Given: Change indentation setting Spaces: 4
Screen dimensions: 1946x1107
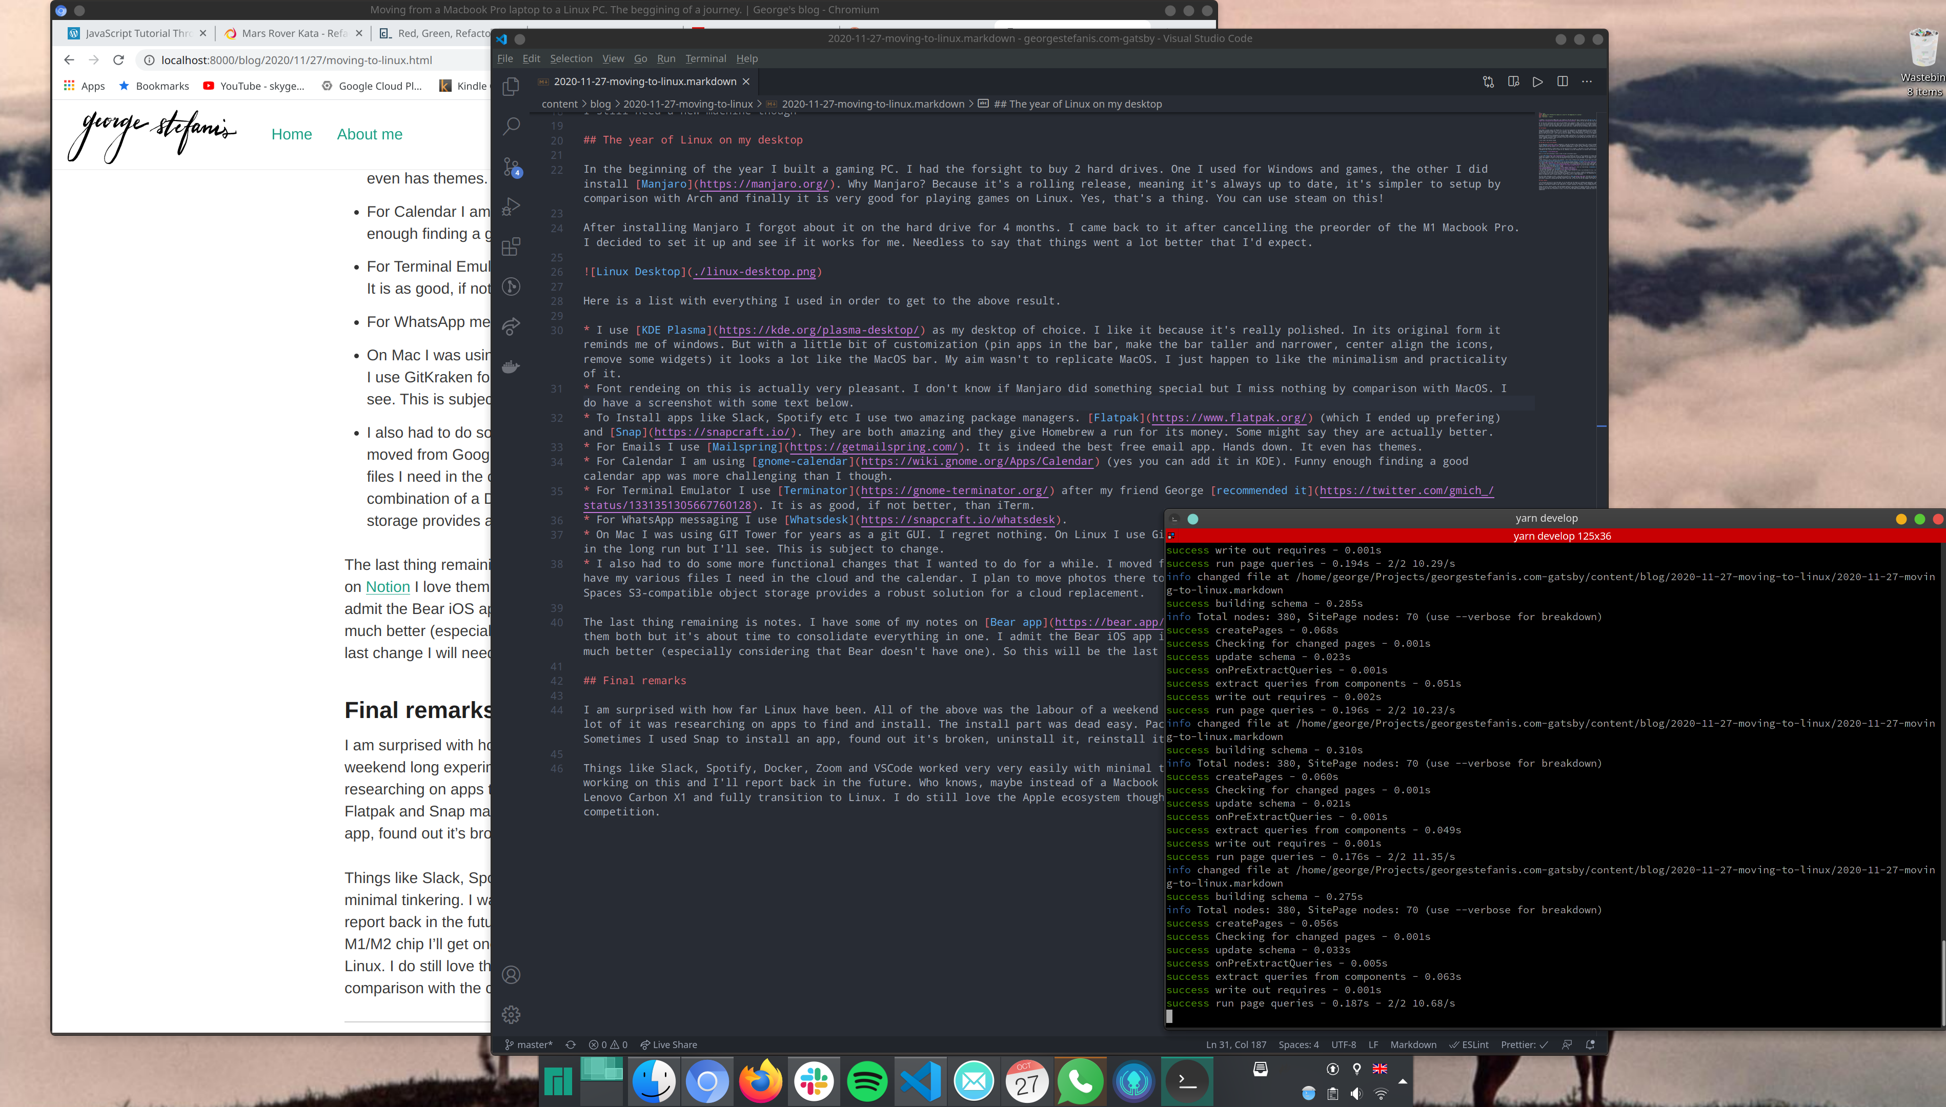Looking at the screenshot, I should click(1299, 1044).
